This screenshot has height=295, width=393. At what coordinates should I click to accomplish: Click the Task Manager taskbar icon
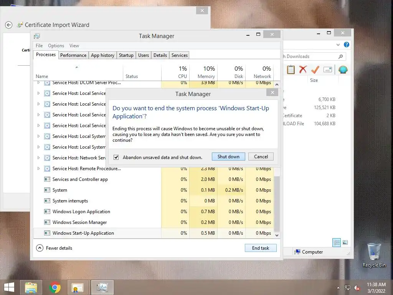pyautogui.click(x=102, y=287)
